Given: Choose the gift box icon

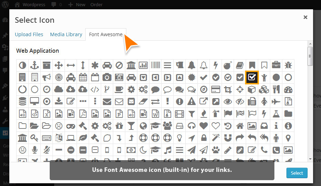Looking at the screenshot, I should coord(119,126).
